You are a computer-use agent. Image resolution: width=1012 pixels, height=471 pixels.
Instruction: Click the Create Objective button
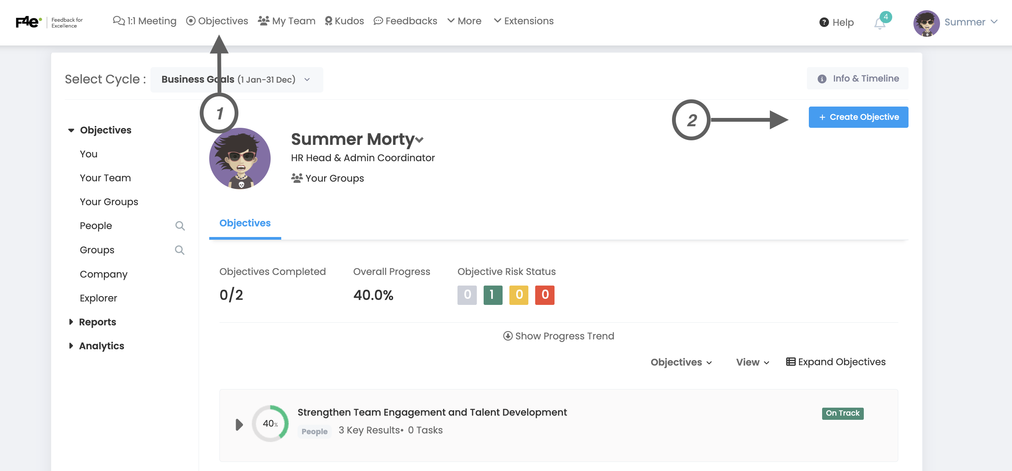[x=858, y=117]
